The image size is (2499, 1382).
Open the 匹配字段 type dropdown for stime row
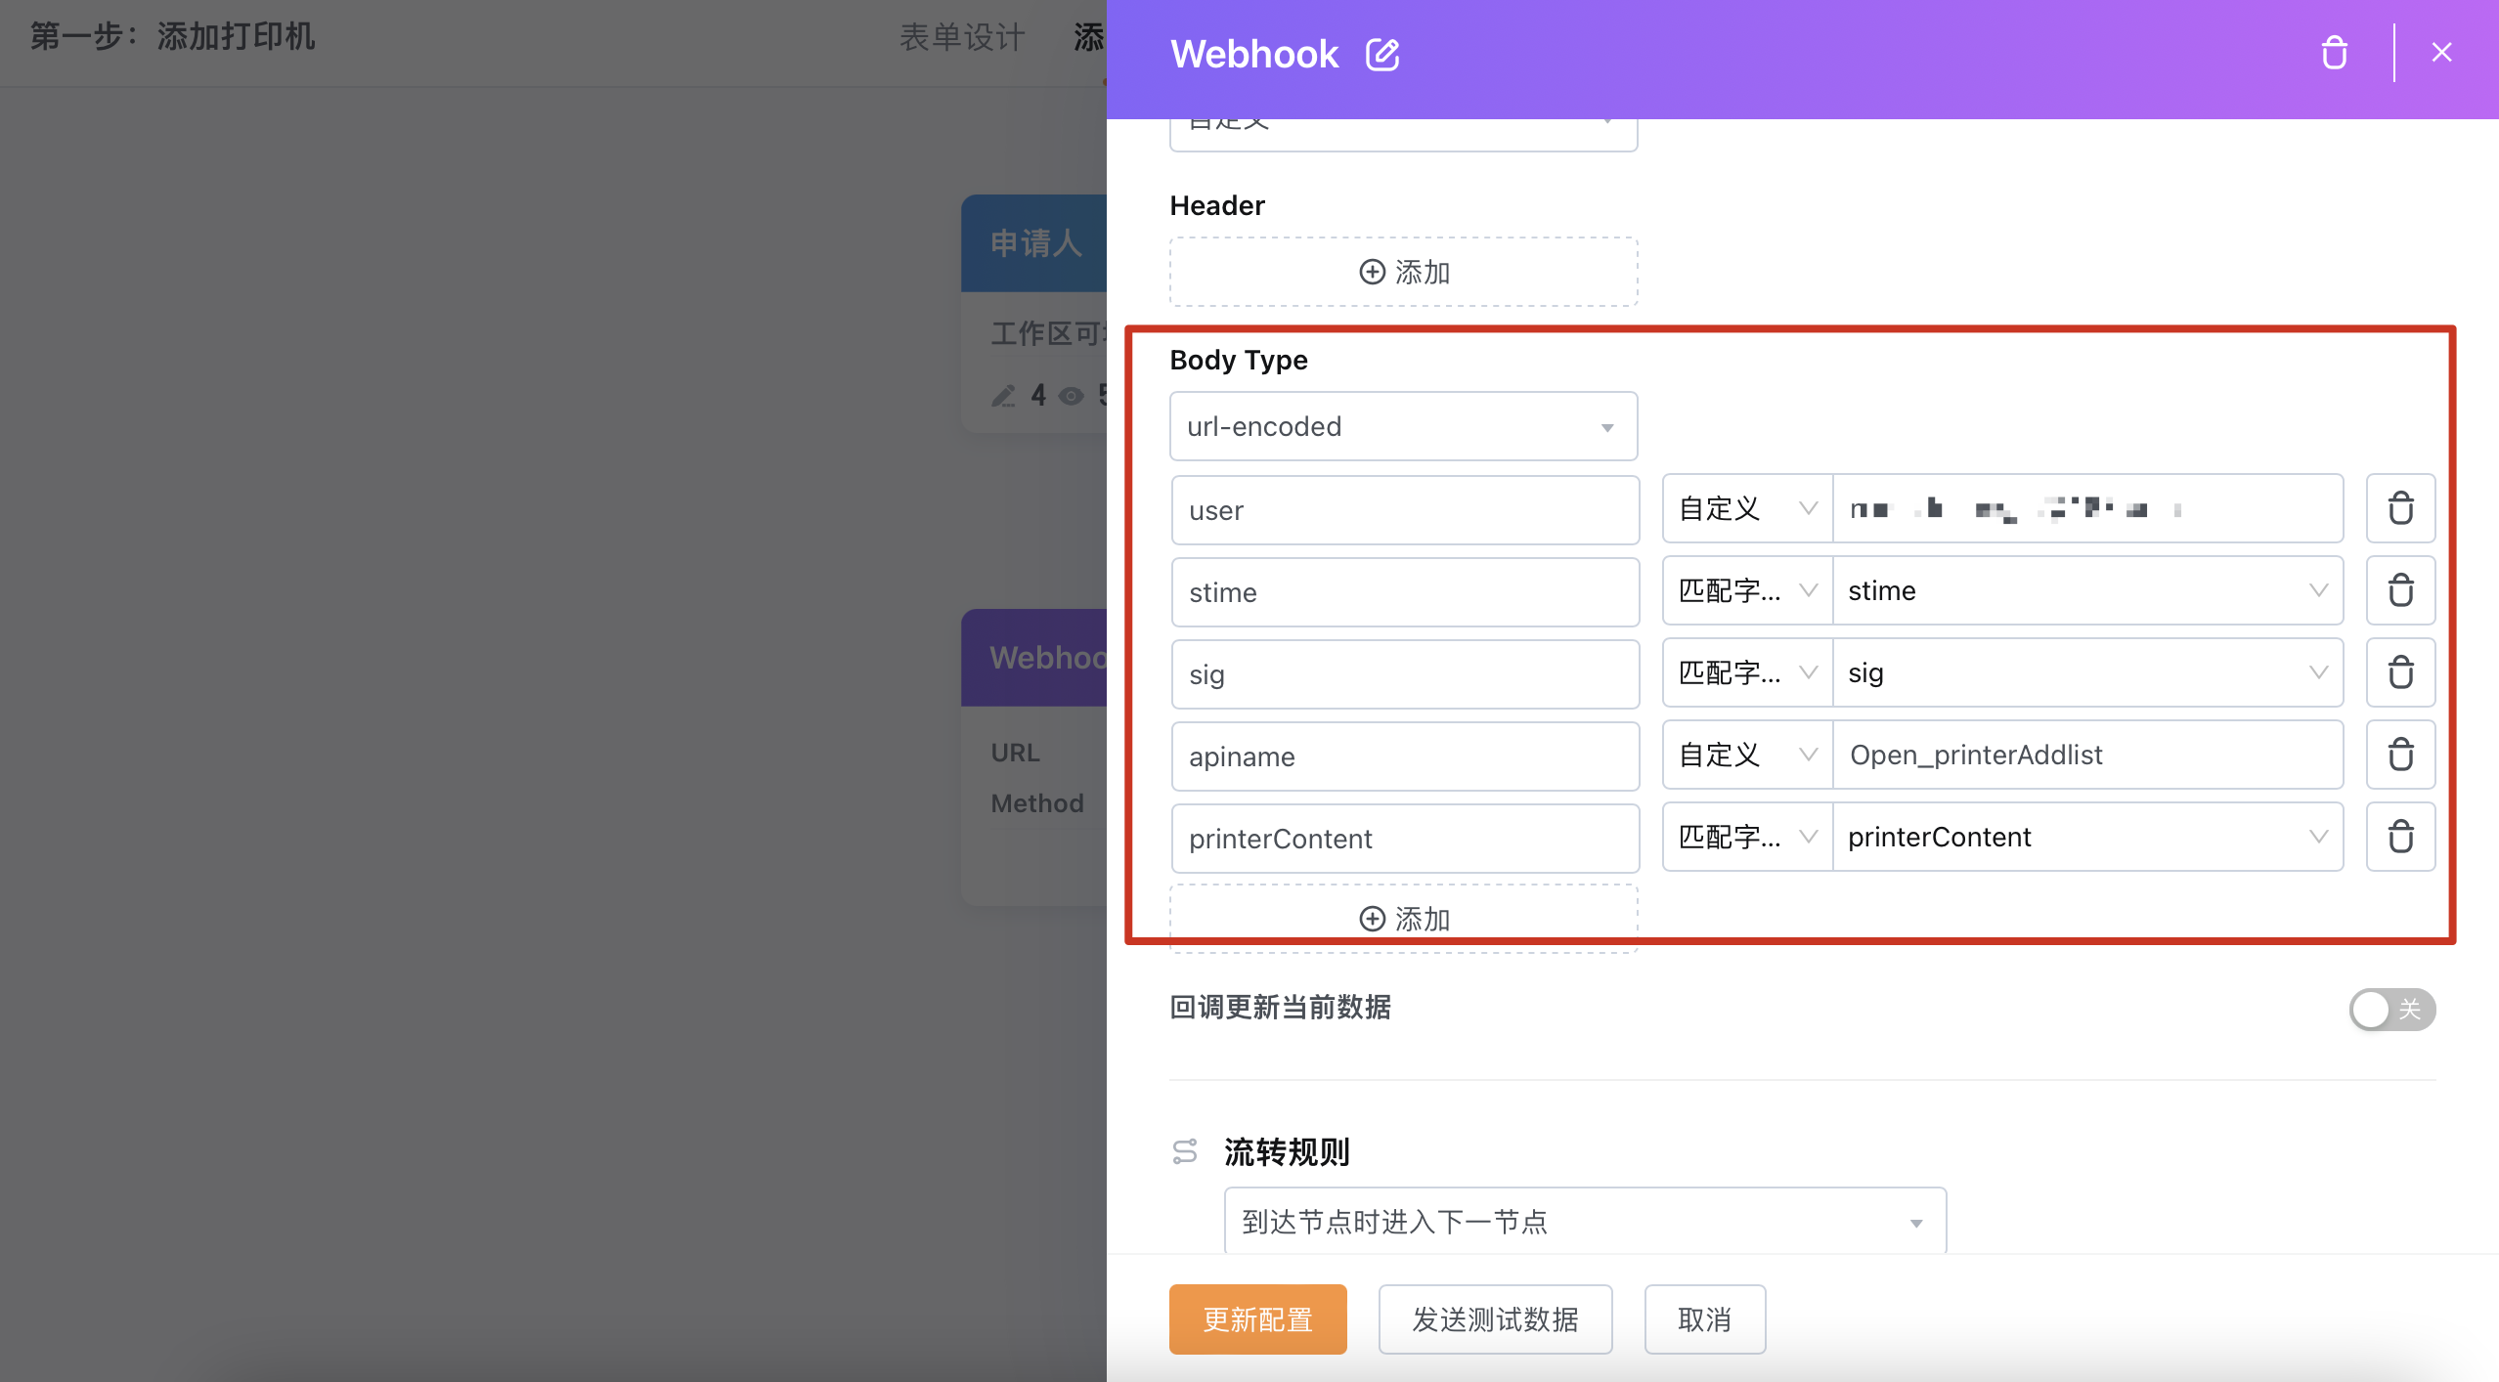[x=1747, y=590]
